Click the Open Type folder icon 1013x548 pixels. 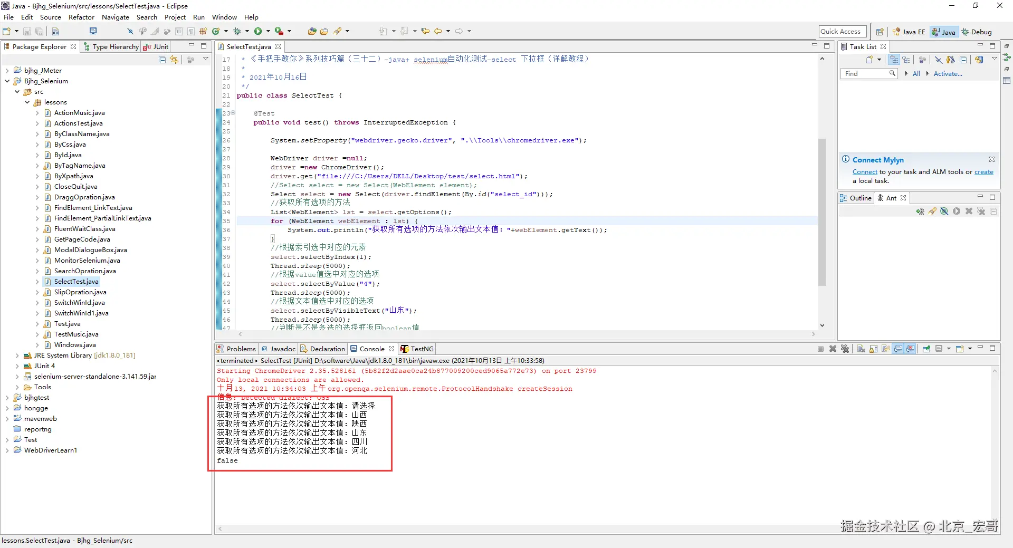312,32
